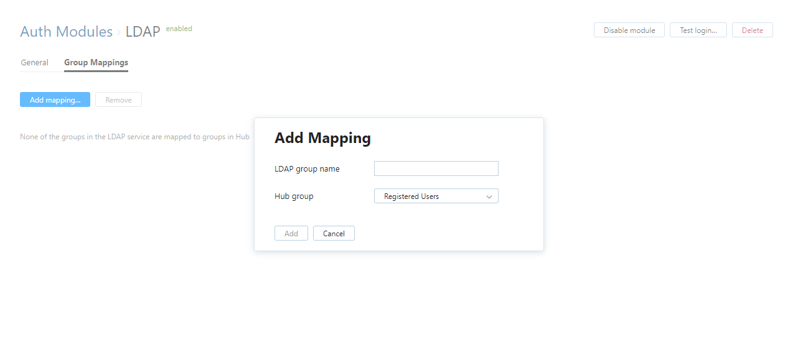Confirm with the Add button in dialog
Viewport: 798px width, 355px height.
(291, 233)
